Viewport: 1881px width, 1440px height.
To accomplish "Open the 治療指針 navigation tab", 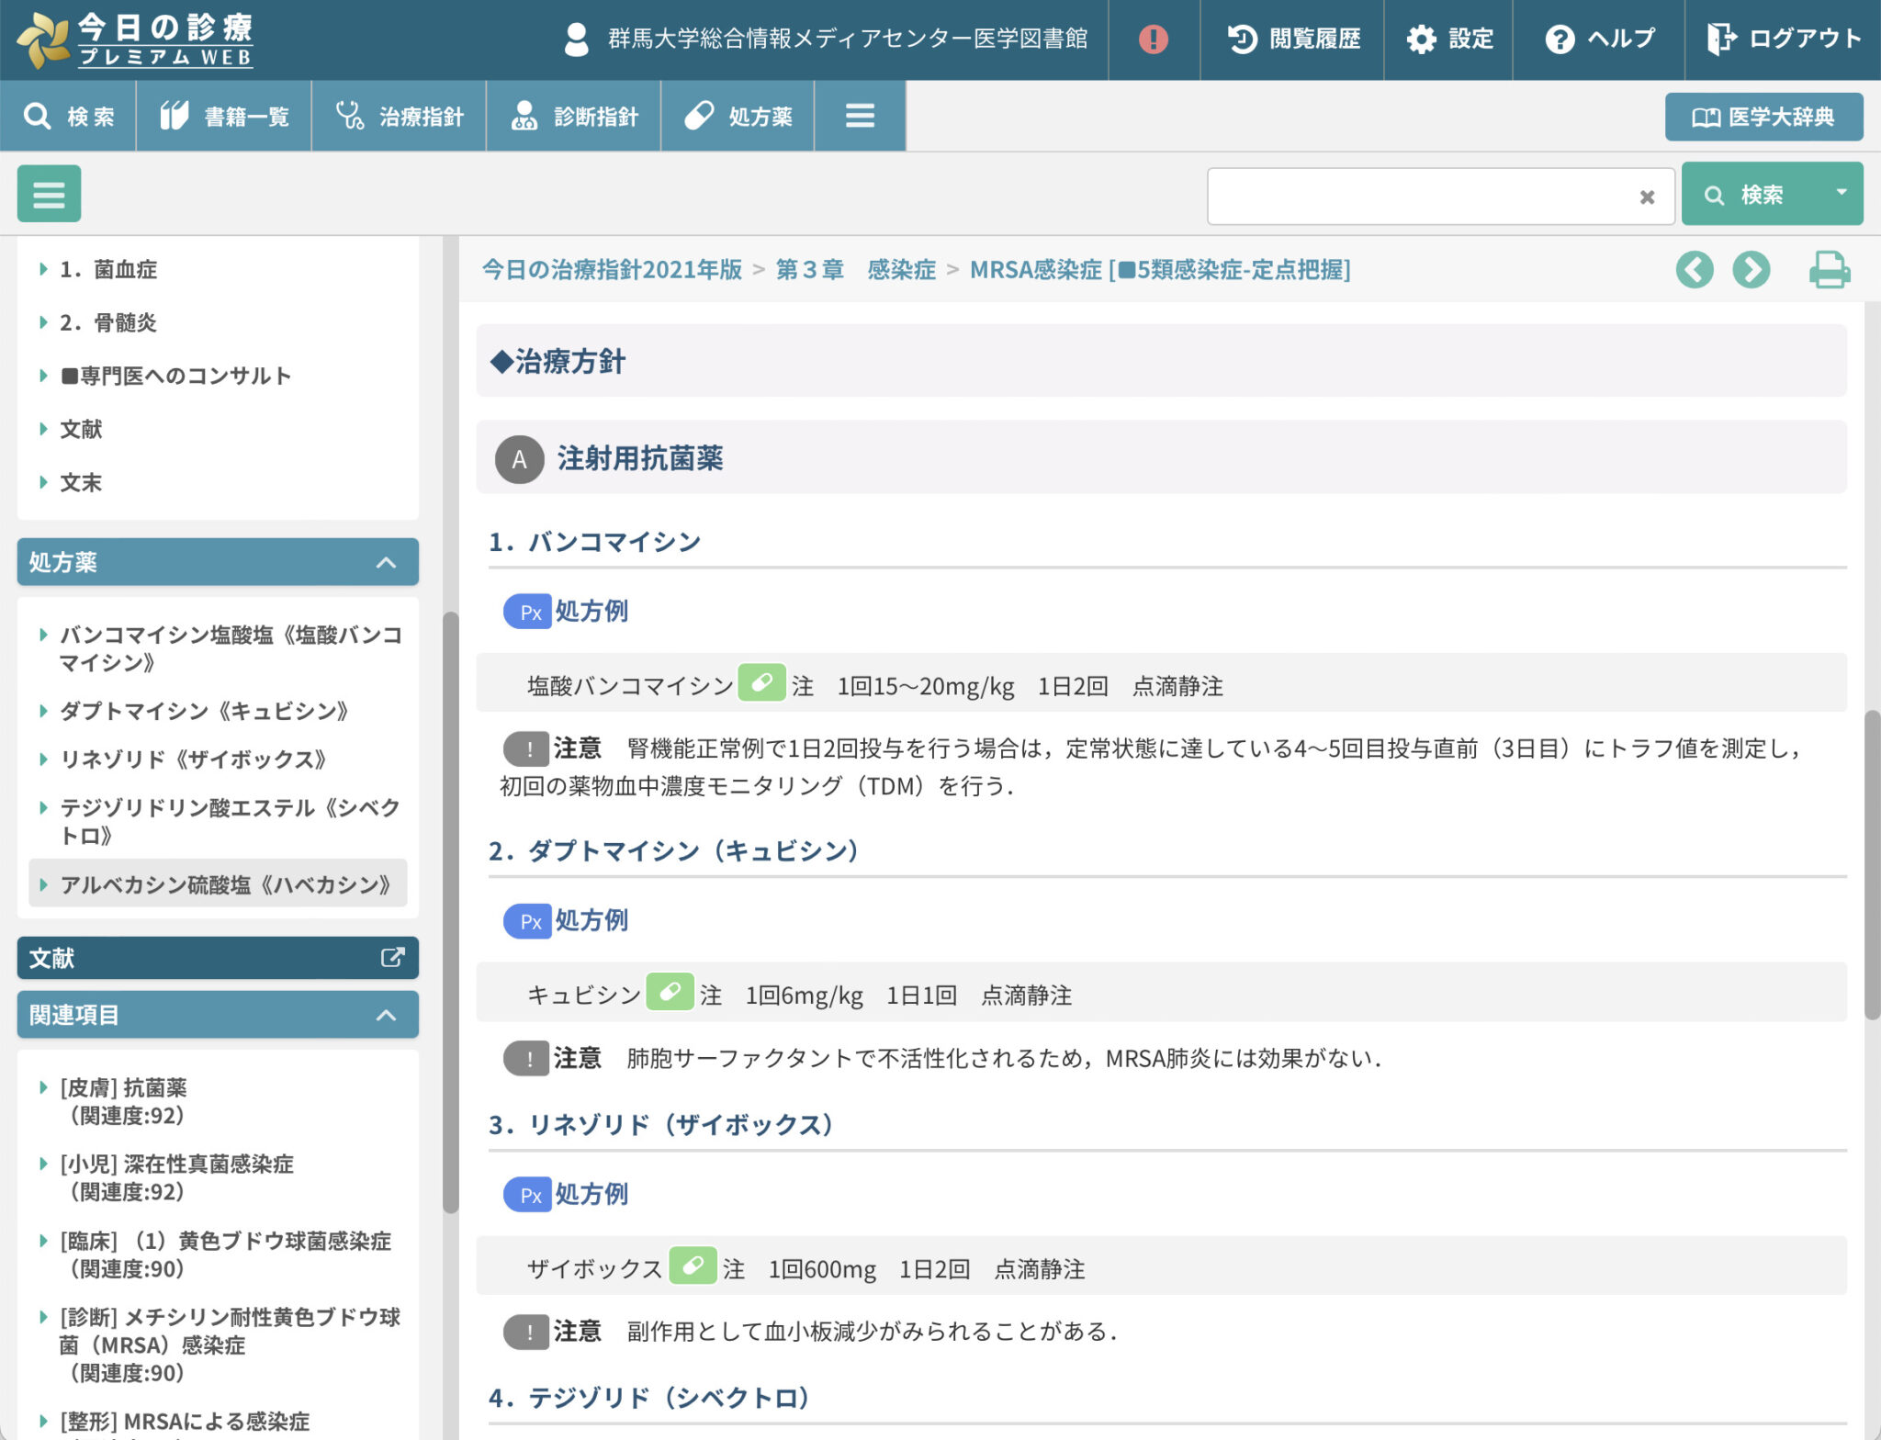I will pyautogui.click(x=400, y=117).
